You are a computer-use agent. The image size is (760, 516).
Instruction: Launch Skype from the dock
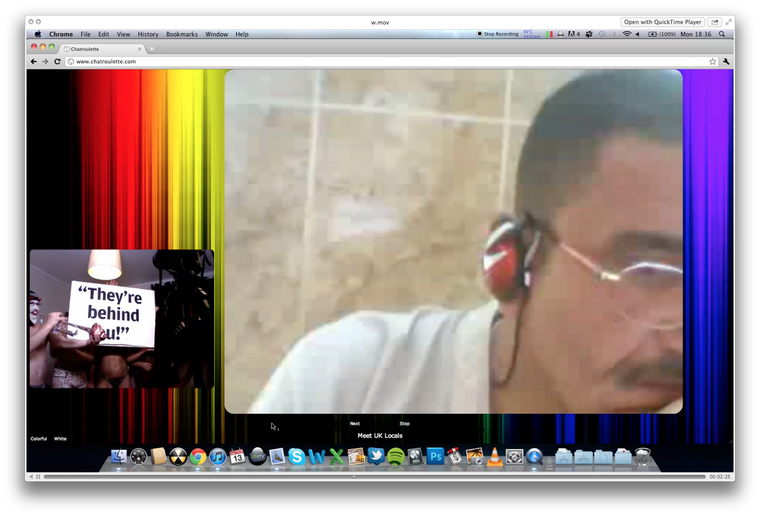pyautogui.click(x=296, y=456)
